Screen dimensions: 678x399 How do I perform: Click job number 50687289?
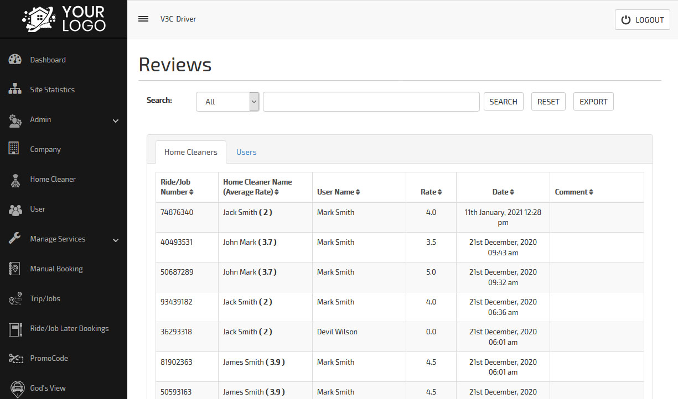pos(177,272)
